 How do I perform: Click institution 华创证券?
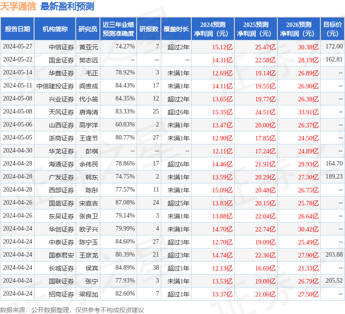61,229
